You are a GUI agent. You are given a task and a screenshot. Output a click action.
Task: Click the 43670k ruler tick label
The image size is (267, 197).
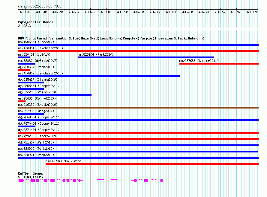[139, 12]
